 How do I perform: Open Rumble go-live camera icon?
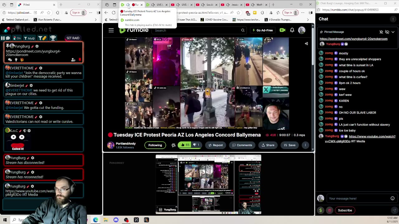pyautogui.click(x=282, y=30)
